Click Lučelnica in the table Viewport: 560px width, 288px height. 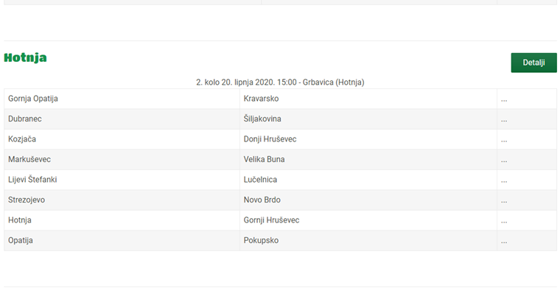(260, 180)
